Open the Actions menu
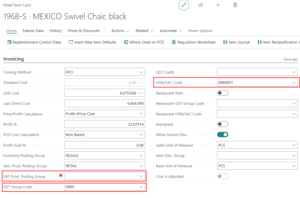Image resolution: width=300 pixels, height=198 pixels. pos(120,31)
